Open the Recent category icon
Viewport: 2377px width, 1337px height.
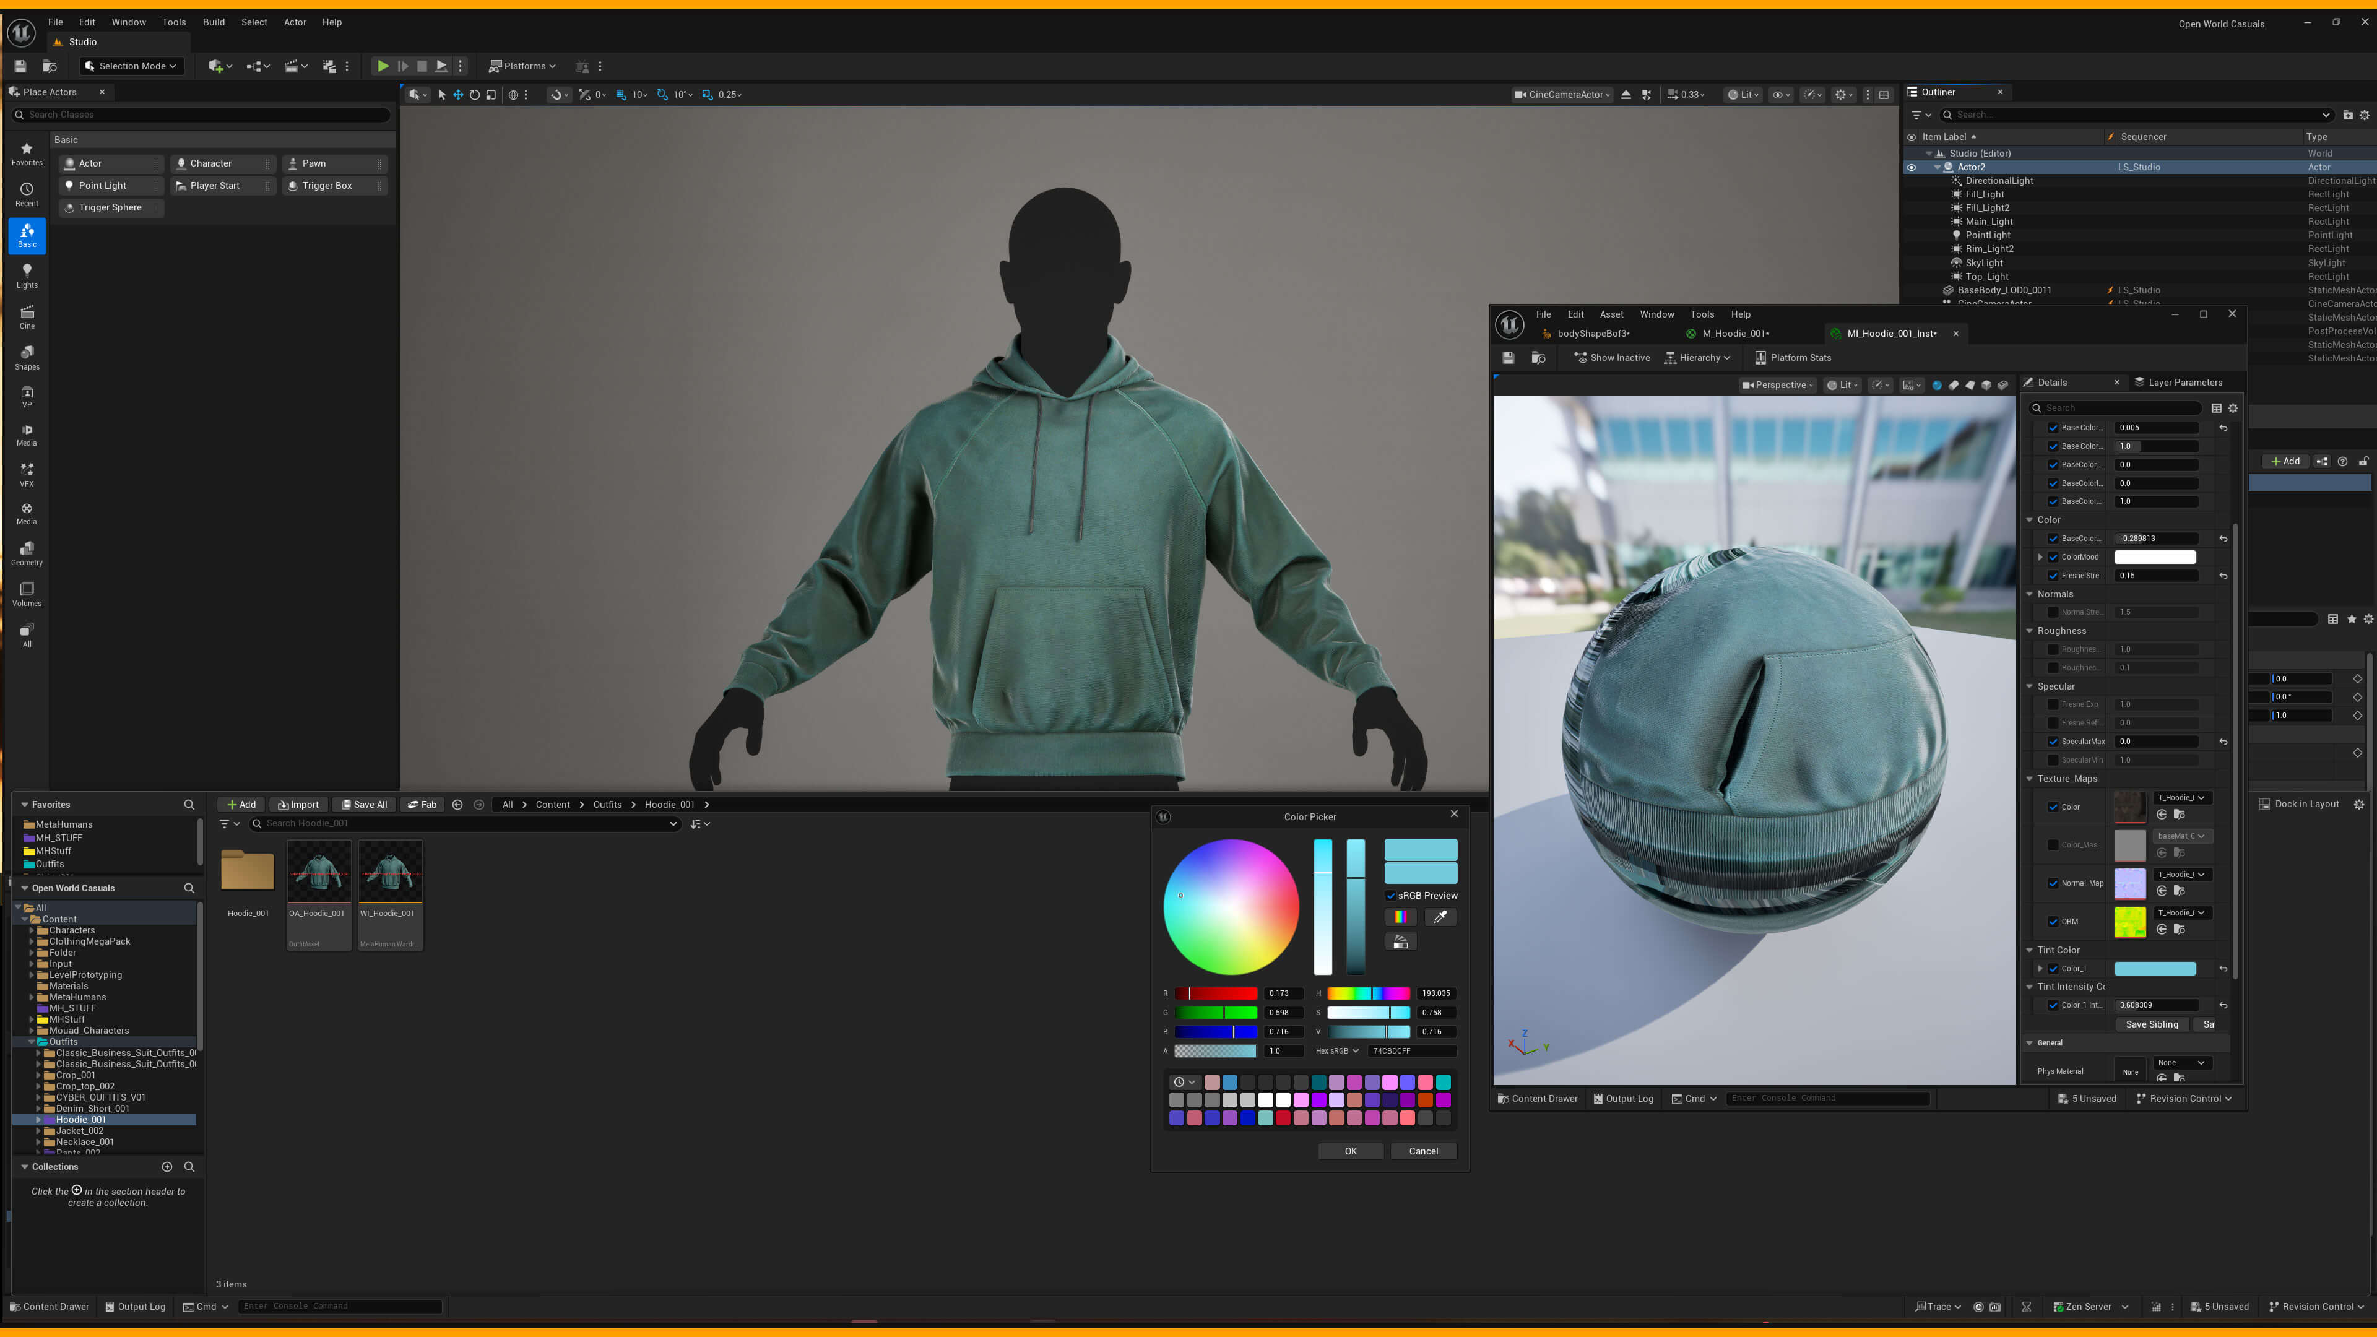(x=27, y=194)
